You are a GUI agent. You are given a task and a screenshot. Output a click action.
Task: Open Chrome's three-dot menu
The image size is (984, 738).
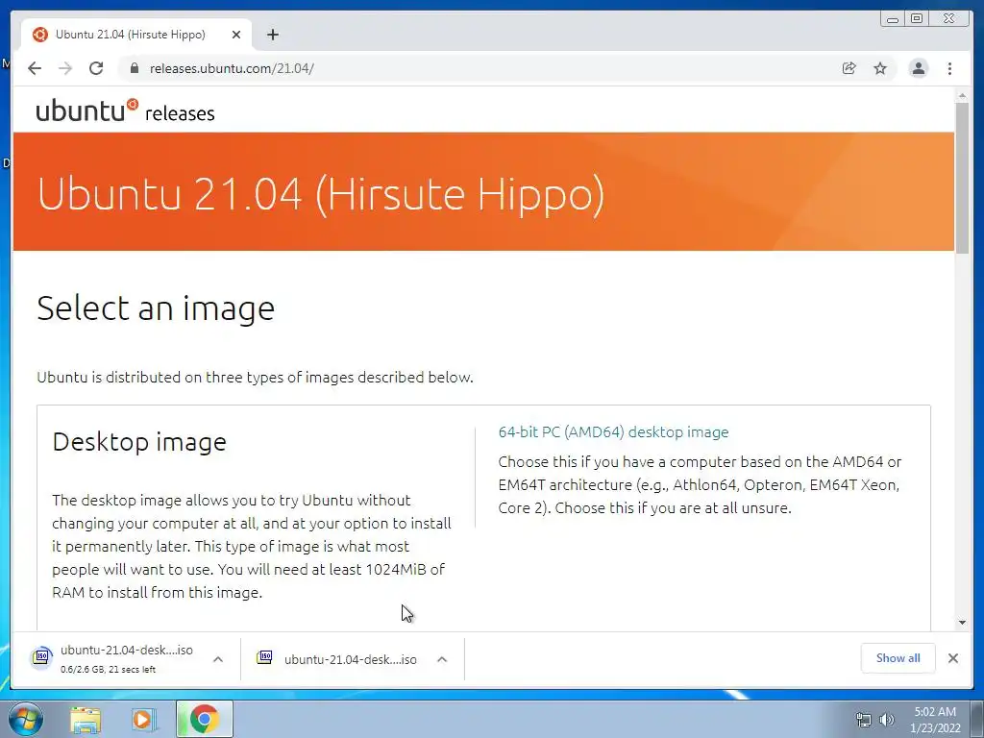pyautogui.click(x=950, y=68)
